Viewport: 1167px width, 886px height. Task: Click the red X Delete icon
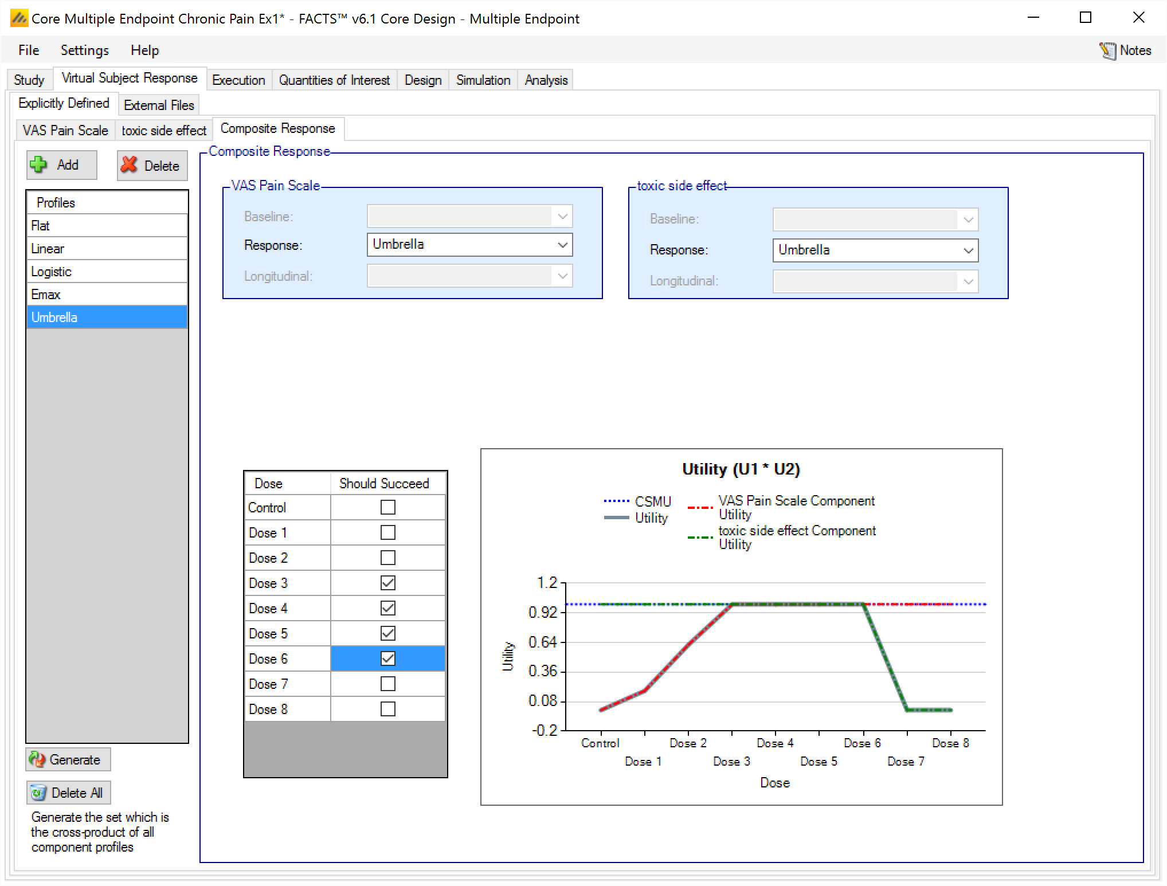pyautogui.click(x=129, y=165)
